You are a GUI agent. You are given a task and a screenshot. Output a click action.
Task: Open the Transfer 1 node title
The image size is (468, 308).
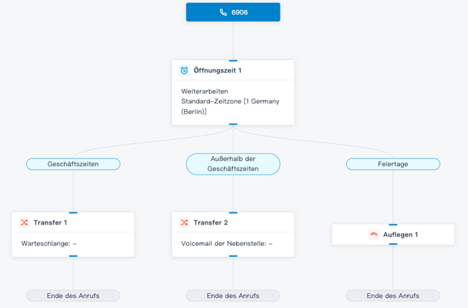coord(50,222)
